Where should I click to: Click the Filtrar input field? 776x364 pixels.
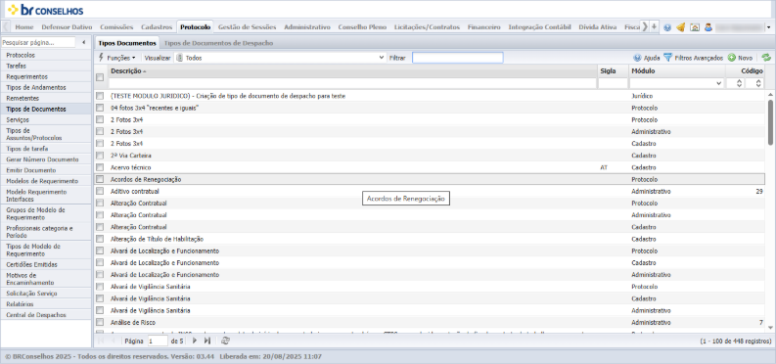coord(458,58)
